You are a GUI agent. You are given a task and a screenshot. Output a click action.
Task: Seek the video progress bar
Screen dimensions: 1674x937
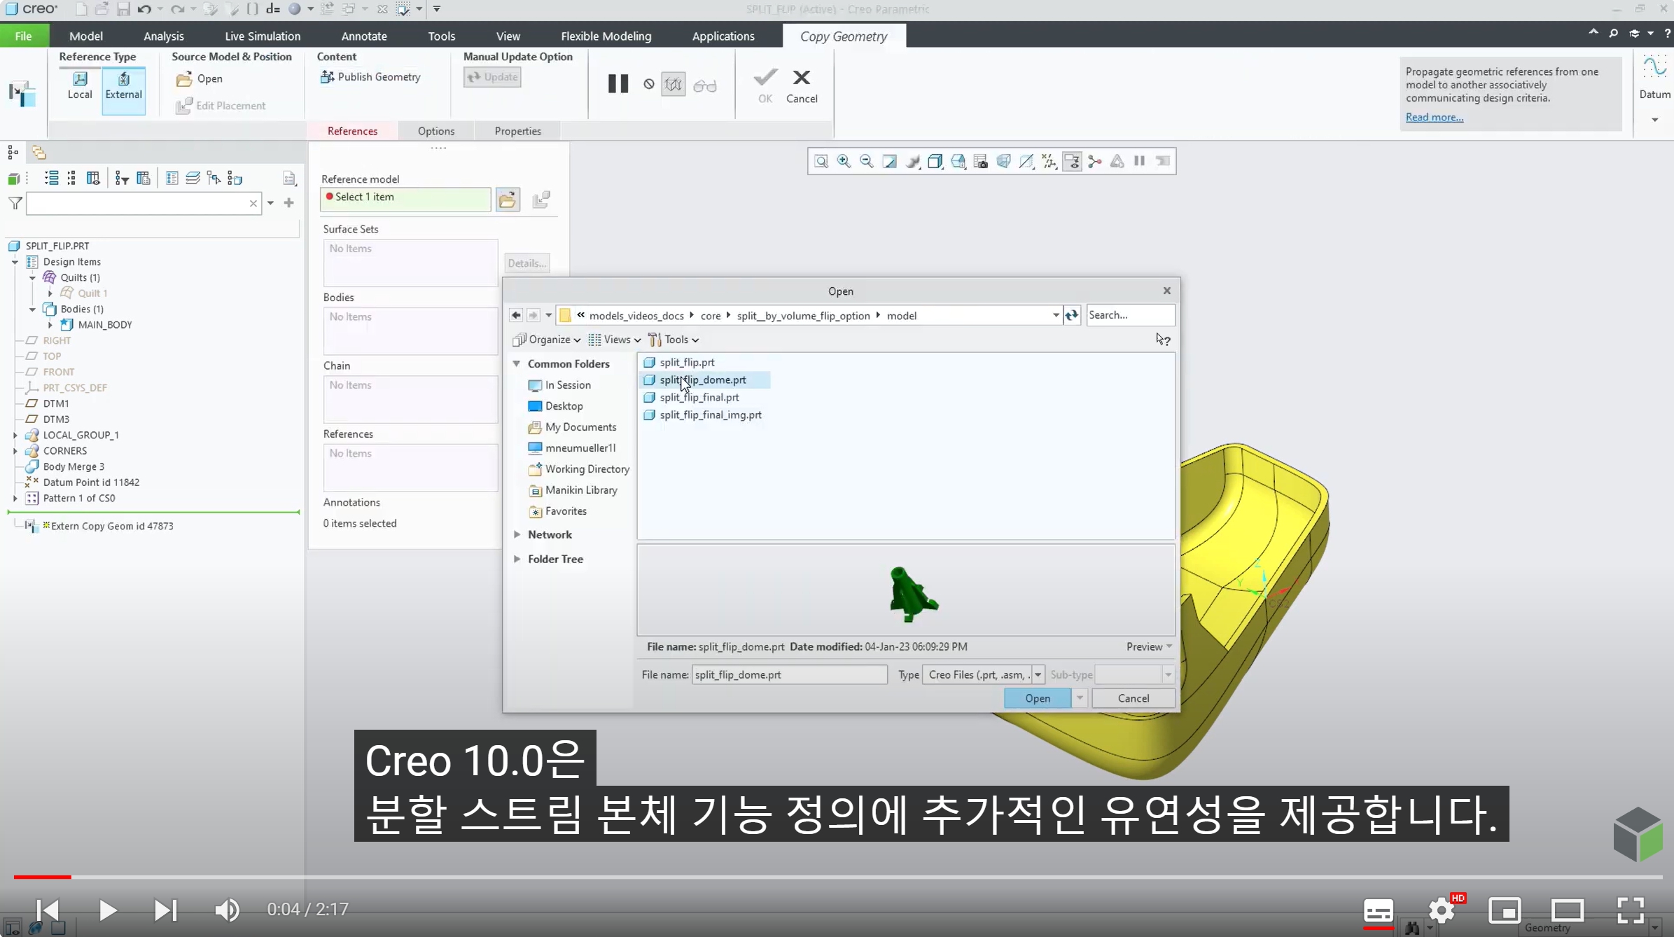(x=837, y=877)
